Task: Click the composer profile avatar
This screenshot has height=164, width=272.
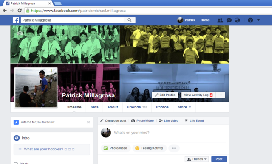Action: [106, 133]
